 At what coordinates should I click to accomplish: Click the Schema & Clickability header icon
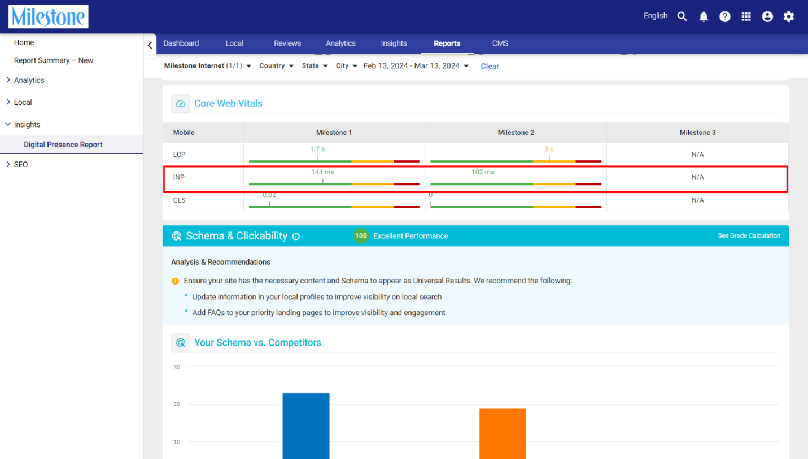click(176, 236)
